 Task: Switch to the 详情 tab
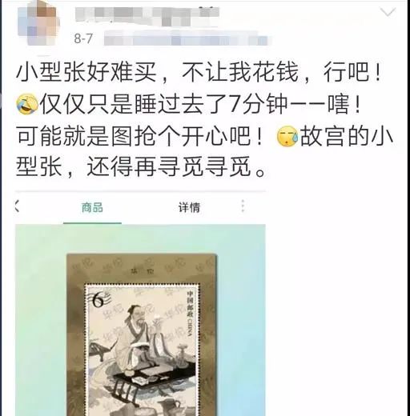point(189,208)
